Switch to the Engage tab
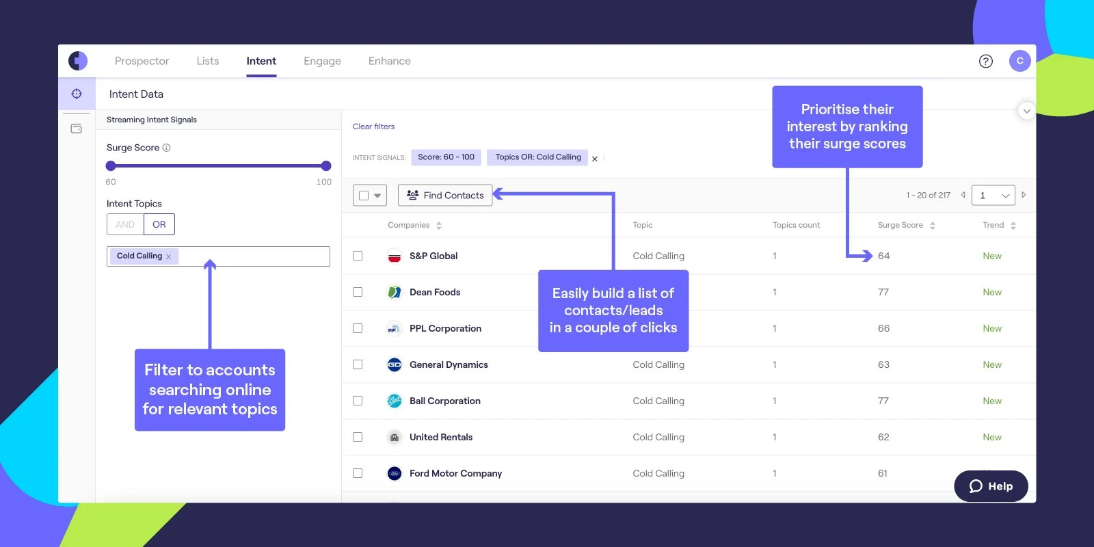1094x547 pixels. click(x=322, y=61)
